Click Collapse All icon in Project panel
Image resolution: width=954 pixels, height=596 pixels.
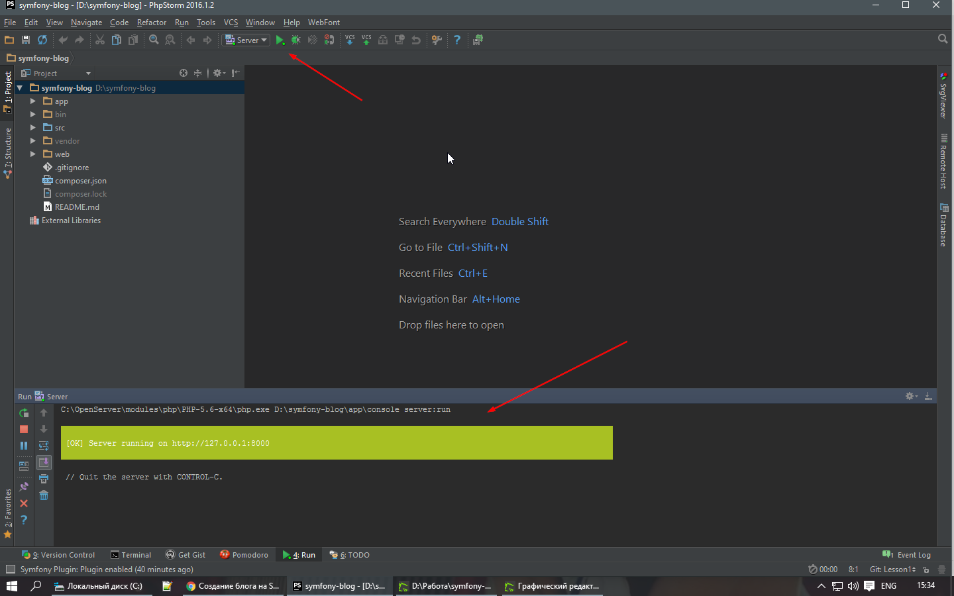pyautogui.click(x=197, y=73)
